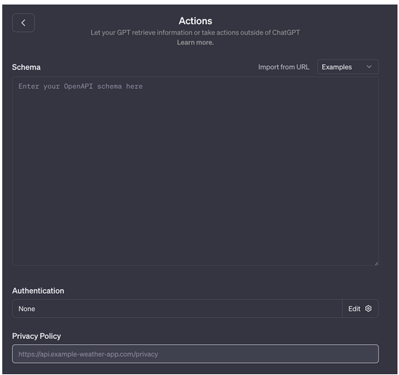Viewport: 399px width, 375px height.
Task: Open the Learn more link
Action: [x=195, y=42]
